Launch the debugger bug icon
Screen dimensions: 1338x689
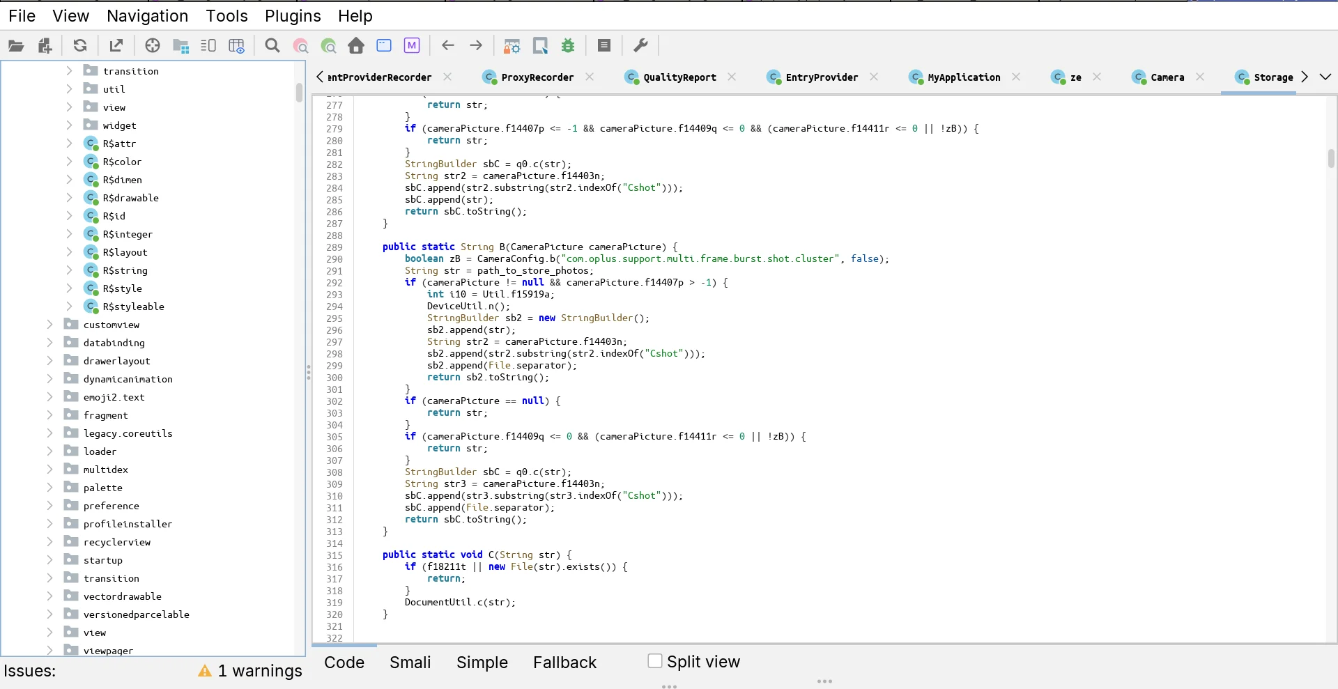coord(568,45)
